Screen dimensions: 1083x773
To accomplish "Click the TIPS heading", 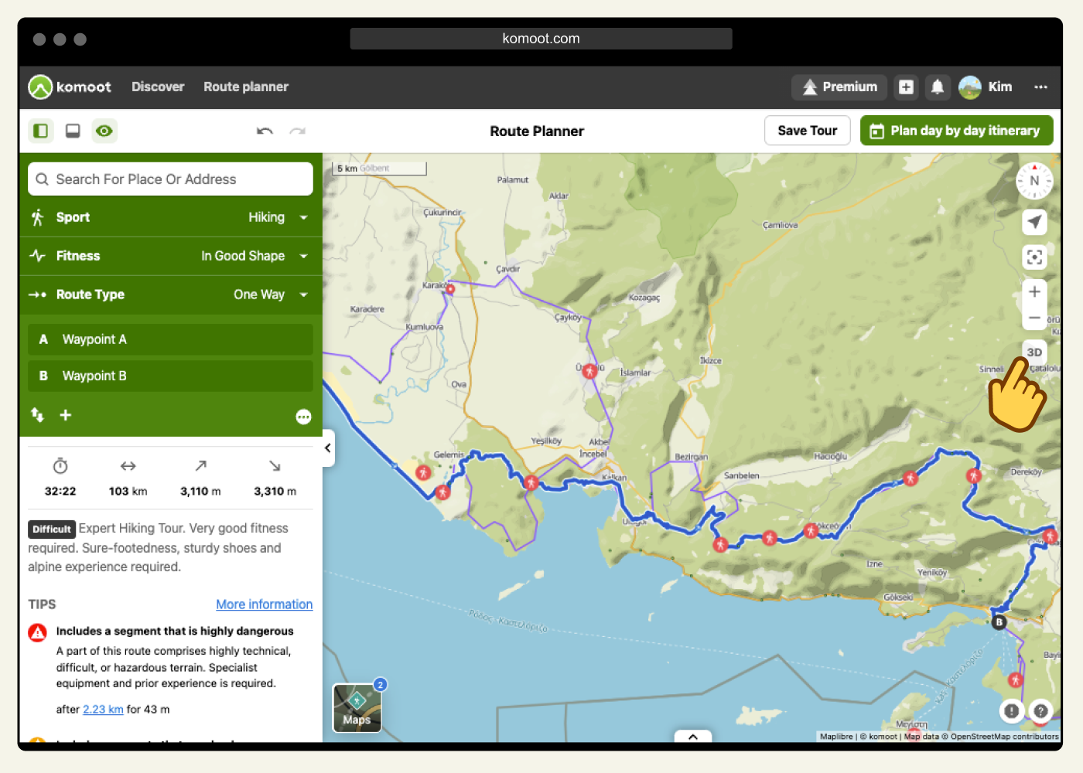I will [42, 604].
